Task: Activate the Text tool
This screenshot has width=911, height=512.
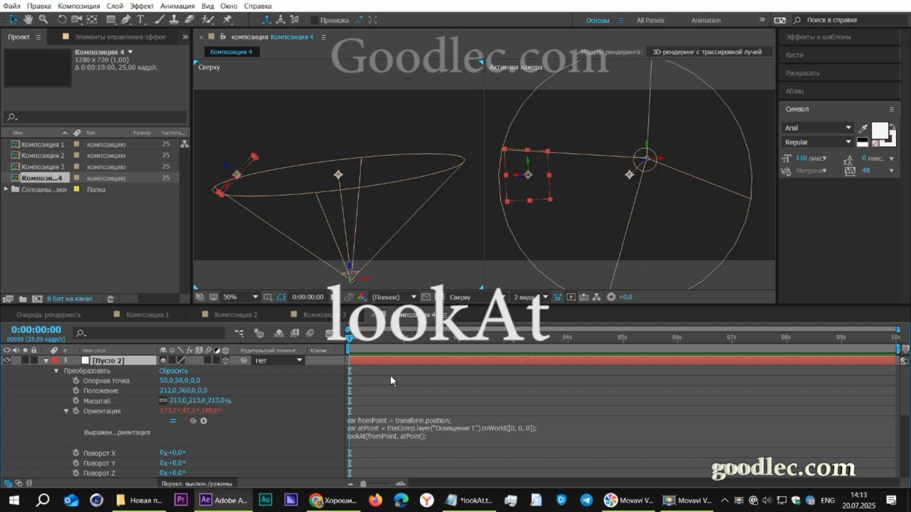Action: point(141,19)
